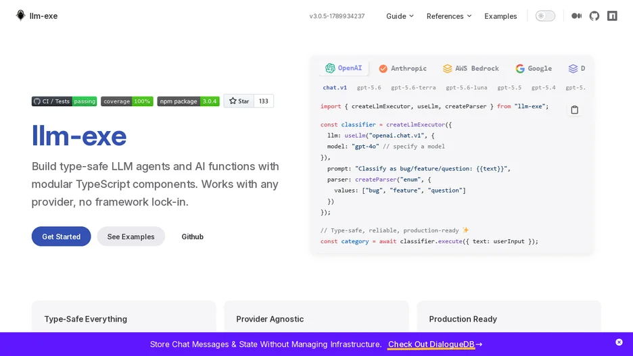Click the GitHub Star button
Image resolution: width=633 pixels, height=356 pixels.
pos(239,101)
